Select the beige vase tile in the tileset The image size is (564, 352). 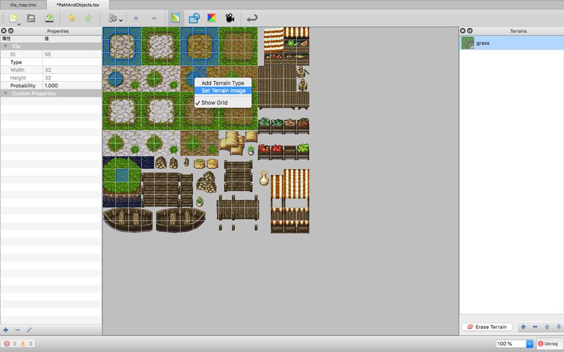tap(264, 178)
